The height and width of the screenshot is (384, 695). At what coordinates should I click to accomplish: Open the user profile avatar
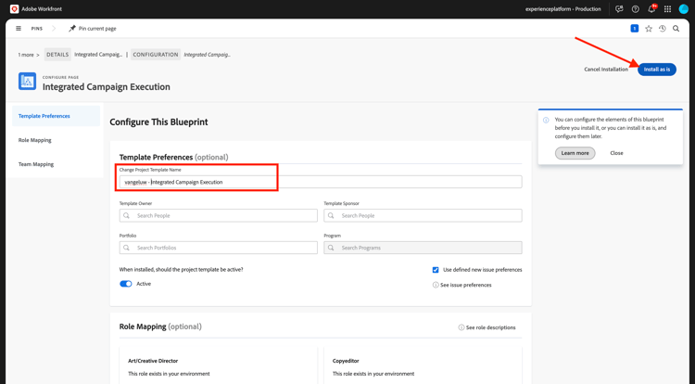click(684, 9)
